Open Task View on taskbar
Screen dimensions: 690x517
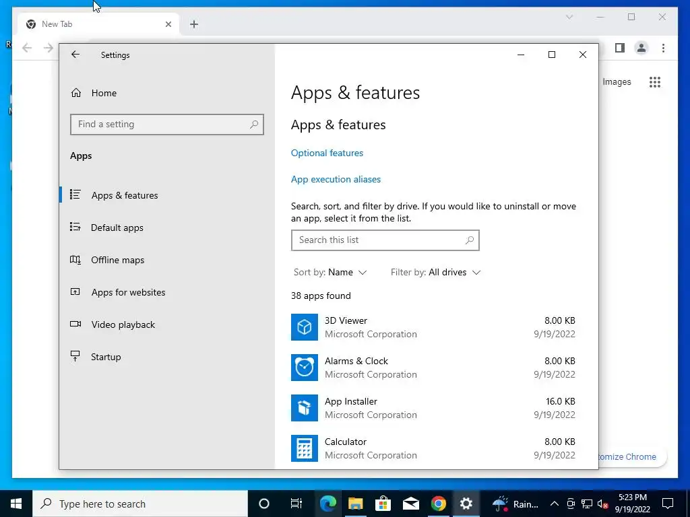[296, 504]
